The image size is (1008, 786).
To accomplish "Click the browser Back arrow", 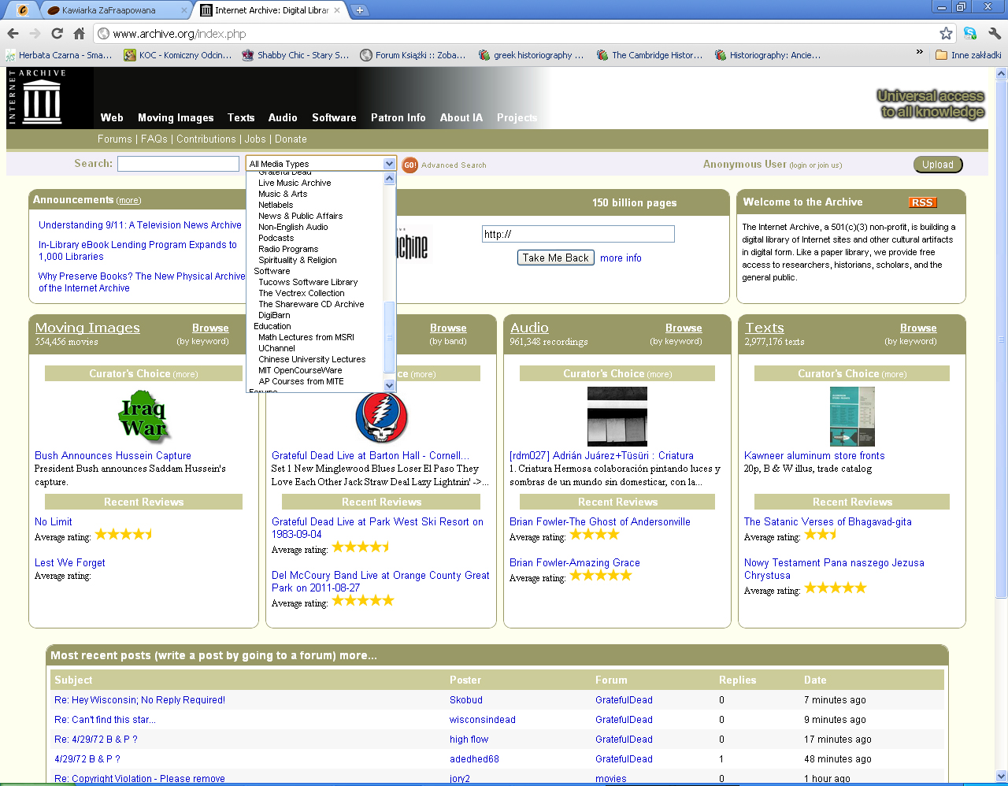I will click(13, 33).
